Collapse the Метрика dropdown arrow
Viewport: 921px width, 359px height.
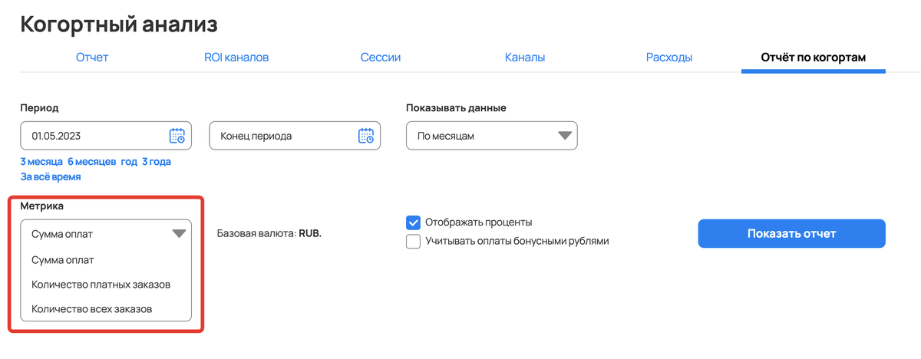pyautogui.click(x=179, y=234)
